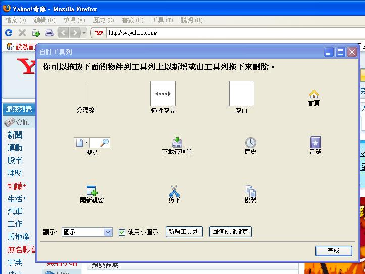Select the 複製 Copy icon
Screen dimensions: 365x274
coord(250,194)
